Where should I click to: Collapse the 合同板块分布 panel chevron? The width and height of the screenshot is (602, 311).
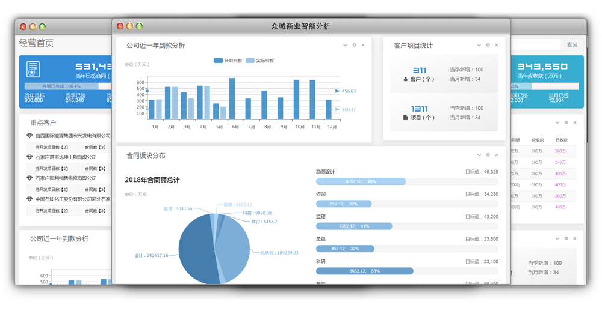(479, 155)
